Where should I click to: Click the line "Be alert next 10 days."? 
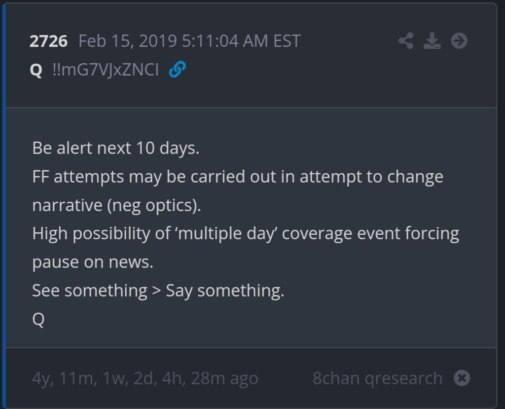coord(116,149)
